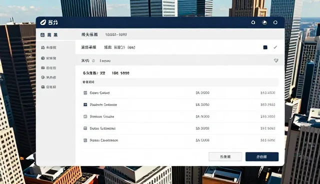Image resolution: width=320 pixels, height=184 pixels.
Task: Open the last sidebar menu item
Action: pyautogui.click(x=48, y=87)
